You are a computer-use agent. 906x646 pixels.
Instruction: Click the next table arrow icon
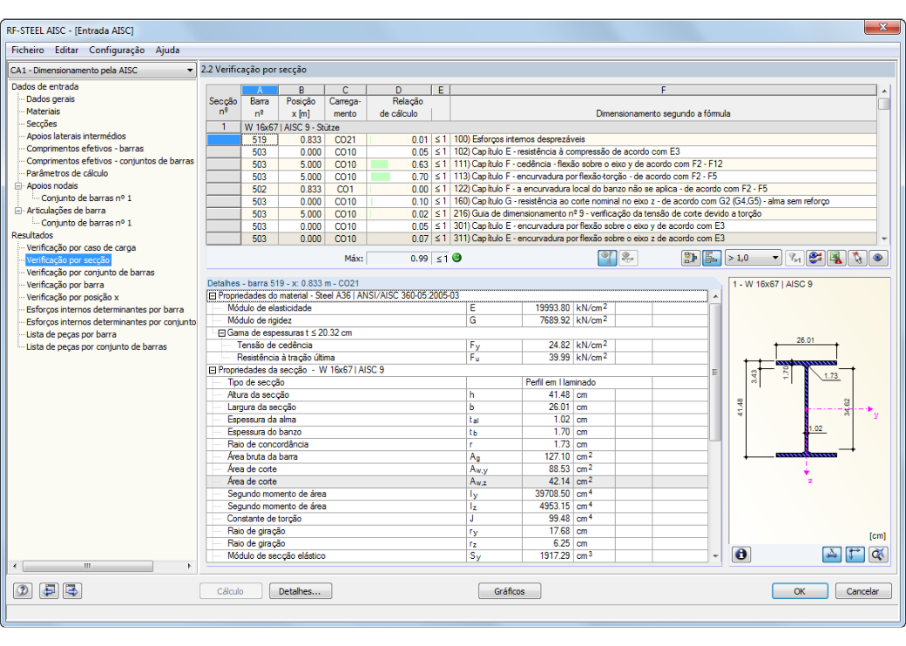coord(72,590)
